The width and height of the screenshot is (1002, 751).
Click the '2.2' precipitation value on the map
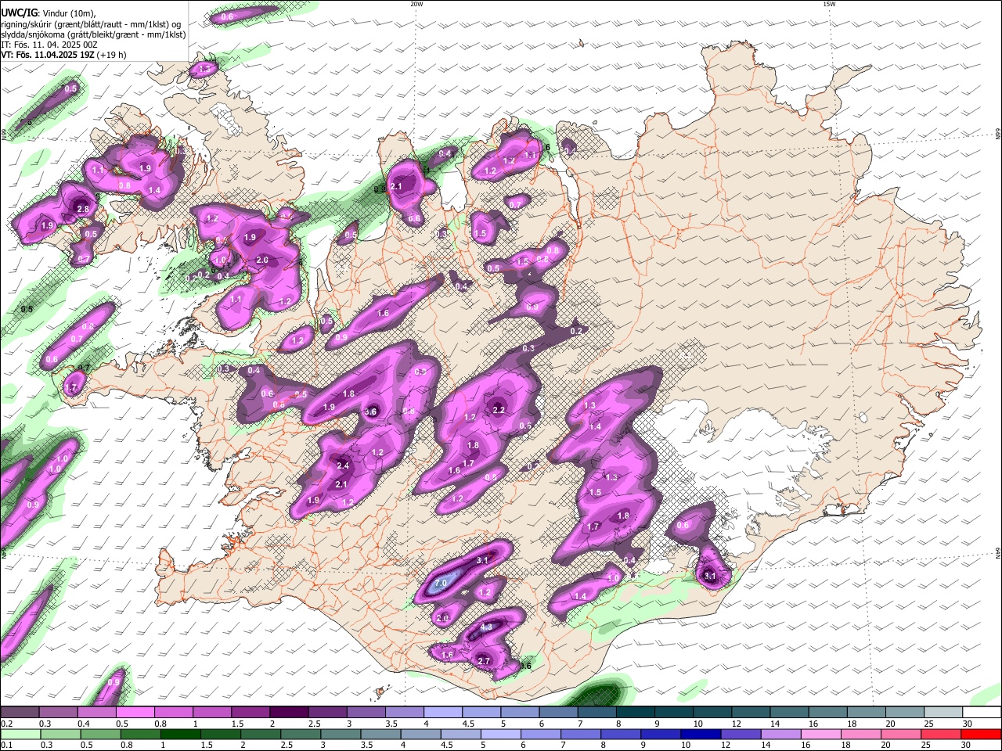(x=499, y=410)
